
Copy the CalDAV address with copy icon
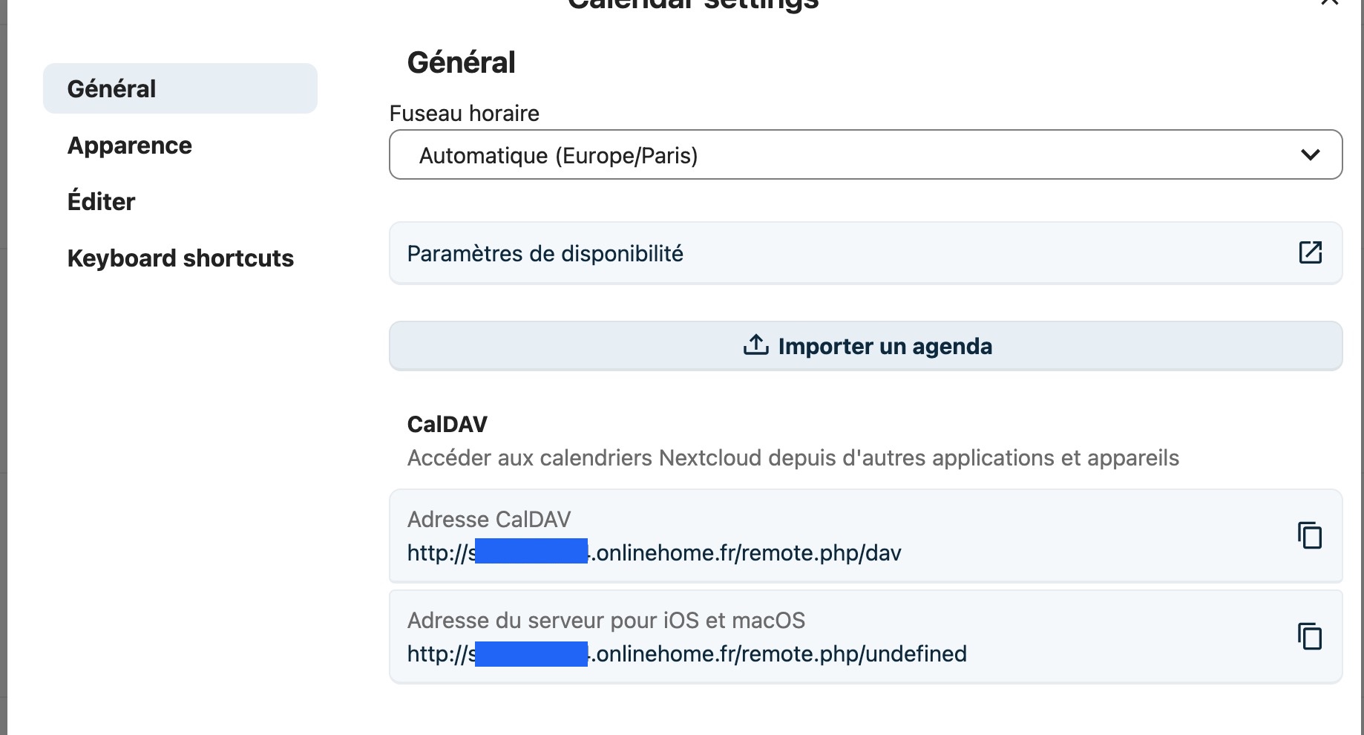tap(1310, 535)
